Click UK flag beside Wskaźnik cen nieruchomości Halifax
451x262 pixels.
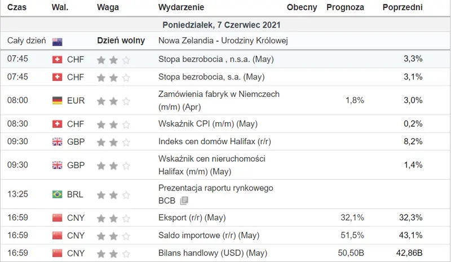click(58, 165)
